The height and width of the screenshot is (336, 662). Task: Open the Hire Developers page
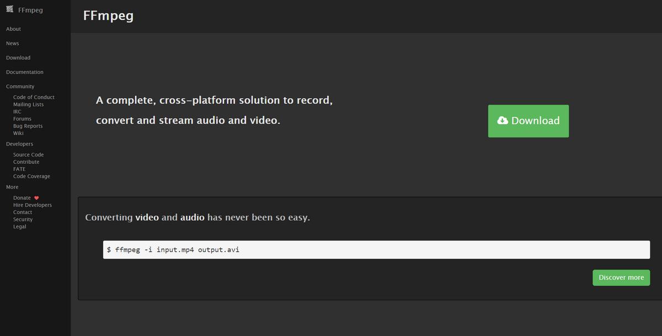click(33, 204)
